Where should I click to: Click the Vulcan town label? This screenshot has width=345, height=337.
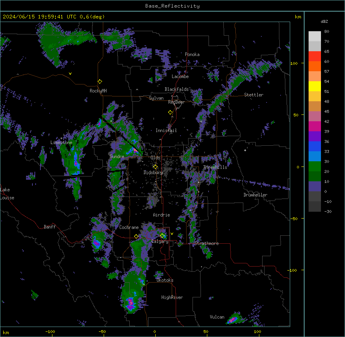(217, 317)
